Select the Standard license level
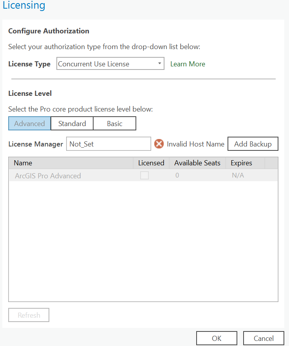Screen dimensions: 289x346 72,123
